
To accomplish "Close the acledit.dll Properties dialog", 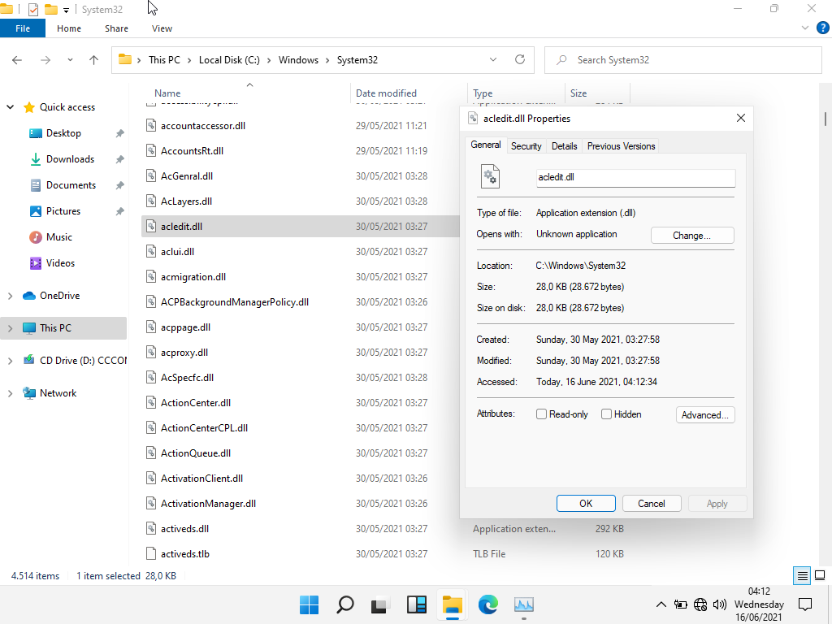I will coord(741,118).
